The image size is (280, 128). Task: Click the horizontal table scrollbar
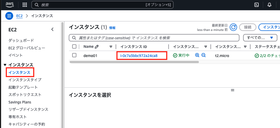(x=134, y=62)
